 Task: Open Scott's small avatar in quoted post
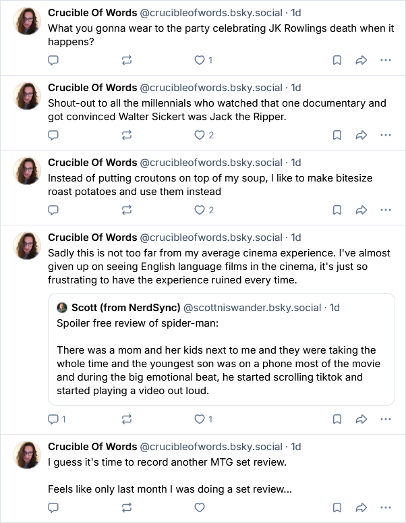coord(62,308)
